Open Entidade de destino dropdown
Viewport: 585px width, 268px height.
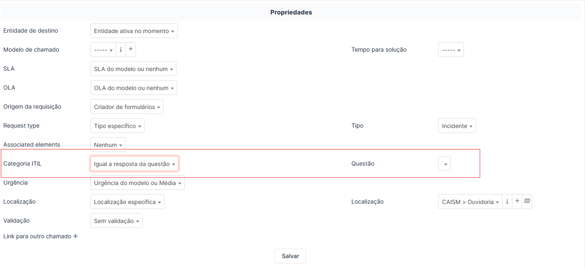click(134, 31)
